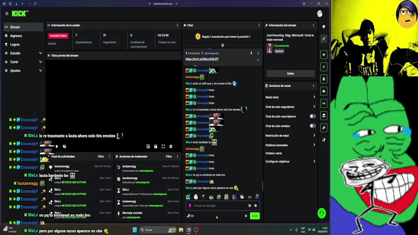This screenshot has height=235, width=418.
Task: Open Filtro in Acciones de moderador
Action: [169, 156]
